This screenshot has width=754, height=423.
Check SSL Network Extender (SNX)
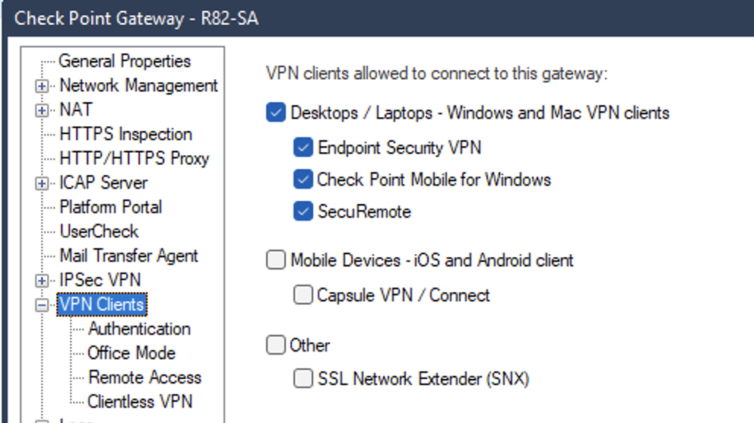(x=303, y=378)
